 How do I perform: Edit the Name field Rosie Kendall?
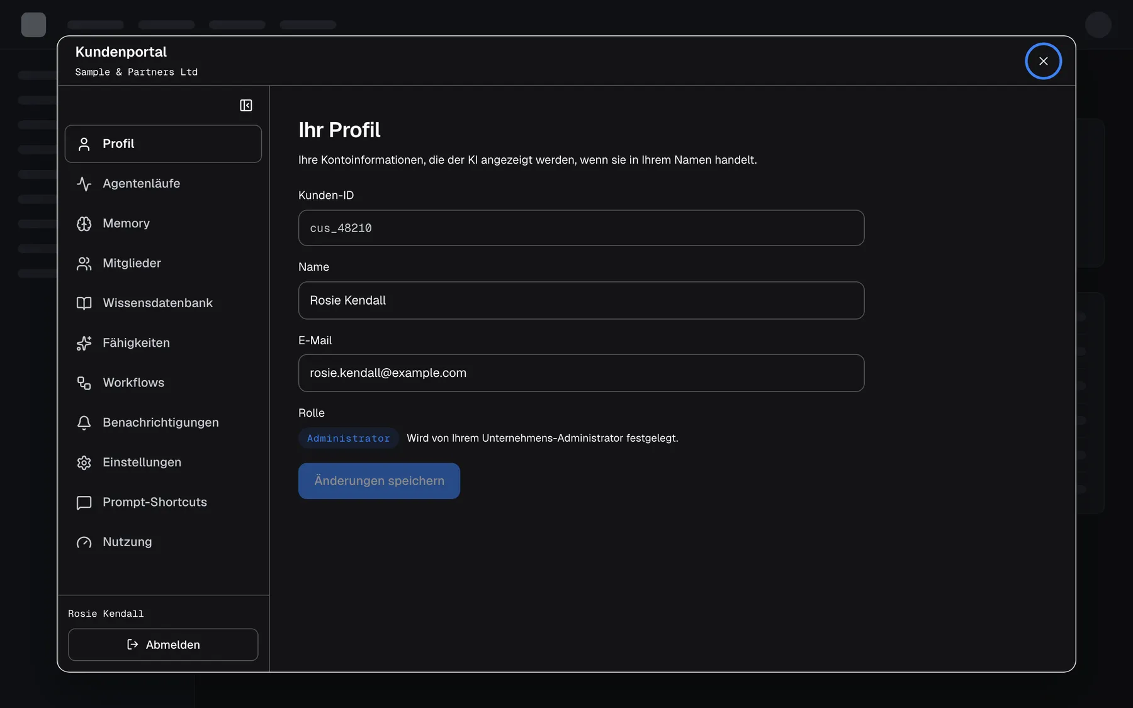point(581,300)
